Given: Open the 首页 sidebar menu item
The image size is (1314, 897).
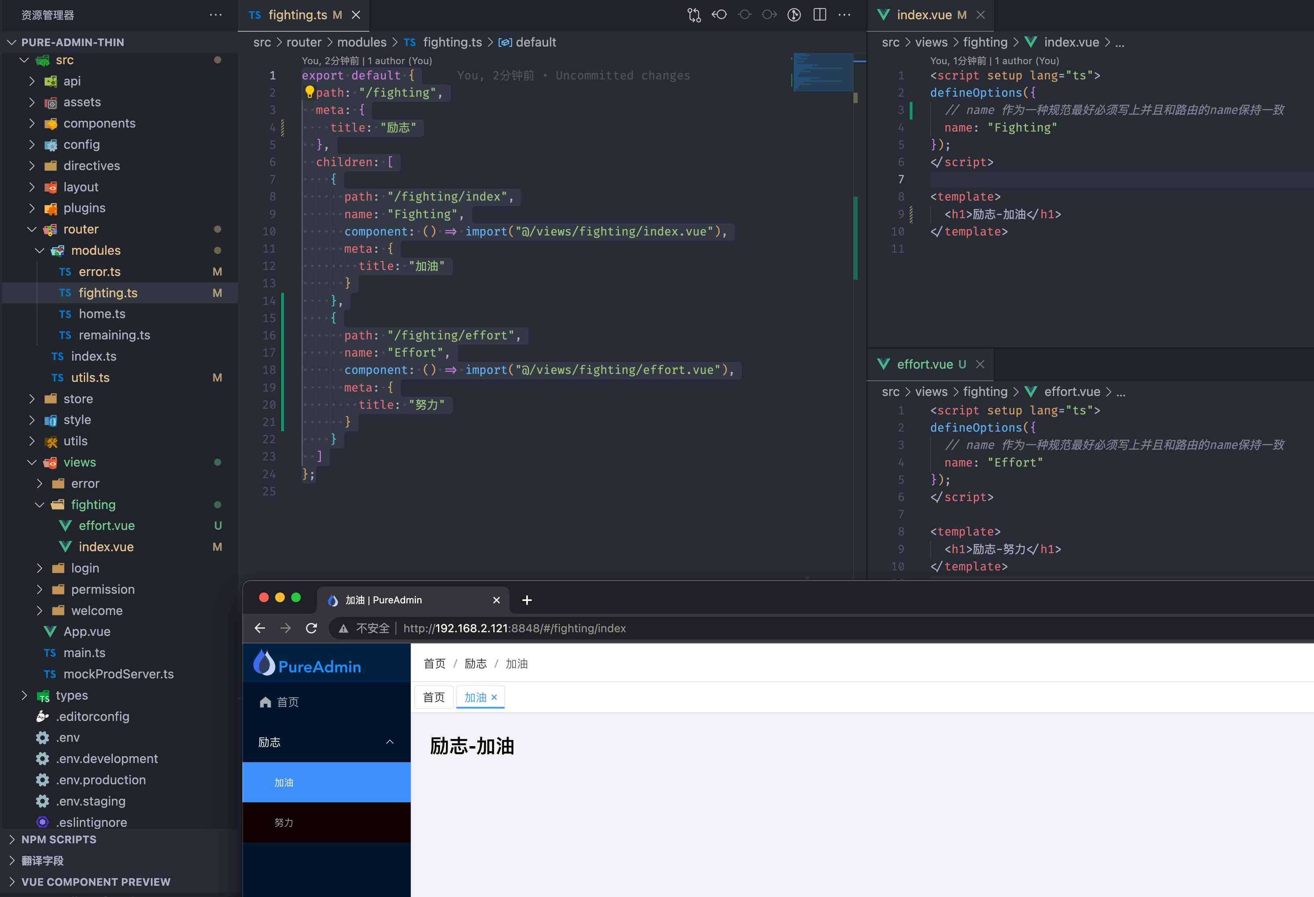Looking at the screenshot, I should (287, 702).
